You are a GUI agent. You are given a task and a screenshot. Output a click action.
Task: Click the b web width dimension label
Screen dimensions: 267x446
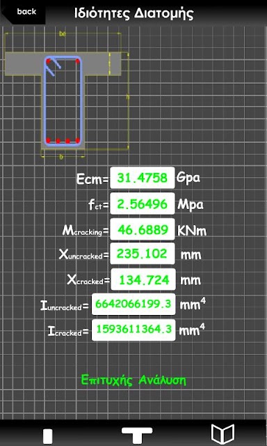(61, 157)
